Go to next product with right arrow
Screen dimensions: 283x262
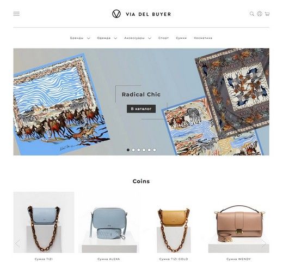[264, 243]
